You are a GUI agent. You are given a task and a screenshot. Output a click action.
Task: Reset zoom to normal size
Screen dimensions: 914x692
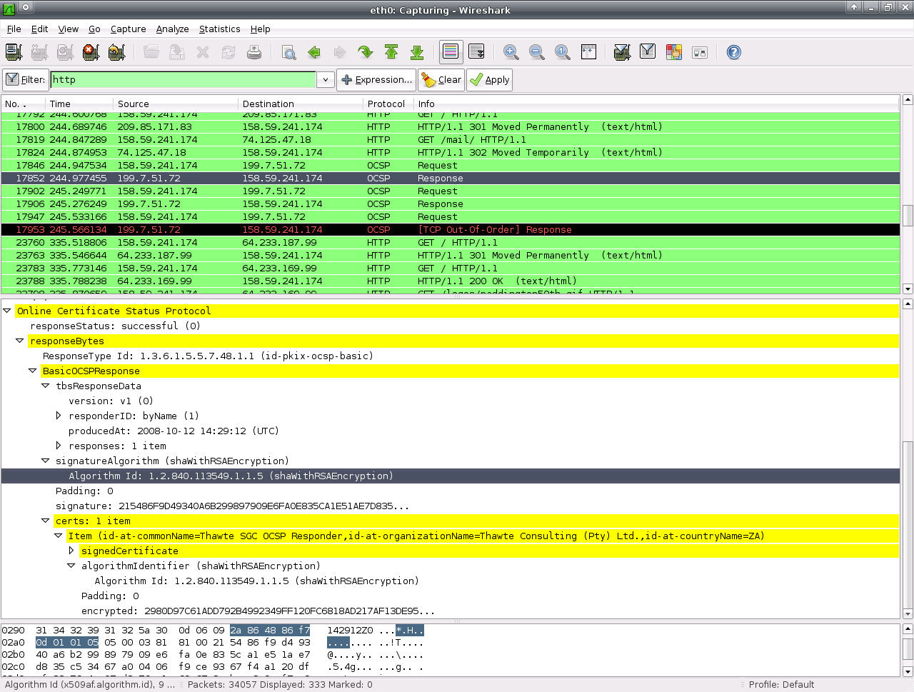[x=563, y=52]
